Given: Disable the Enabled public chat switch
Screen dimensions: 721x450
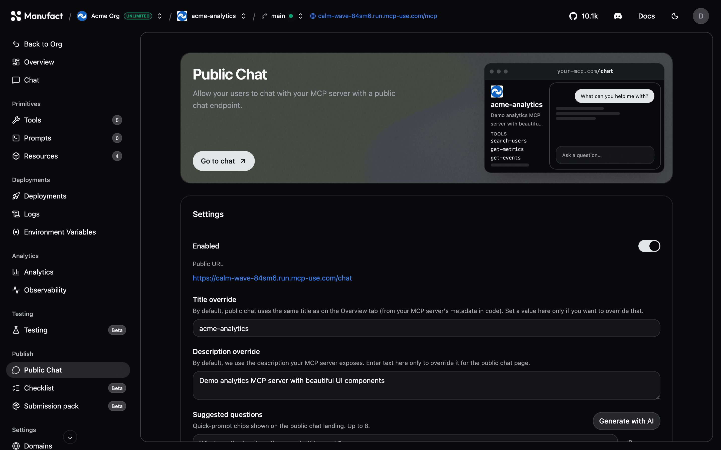Looking at the screenshot, I should pos(649,246).
